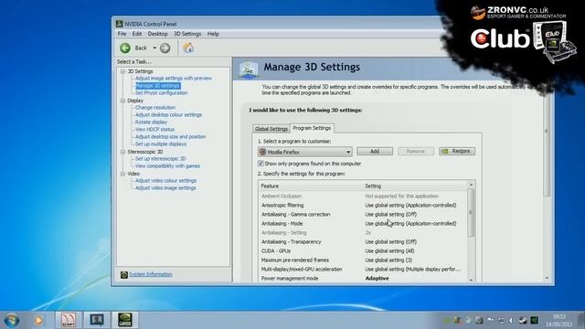Select Antialiasing - Gamma correction row
The image size is (585, 329).
(x=362, y=215)
